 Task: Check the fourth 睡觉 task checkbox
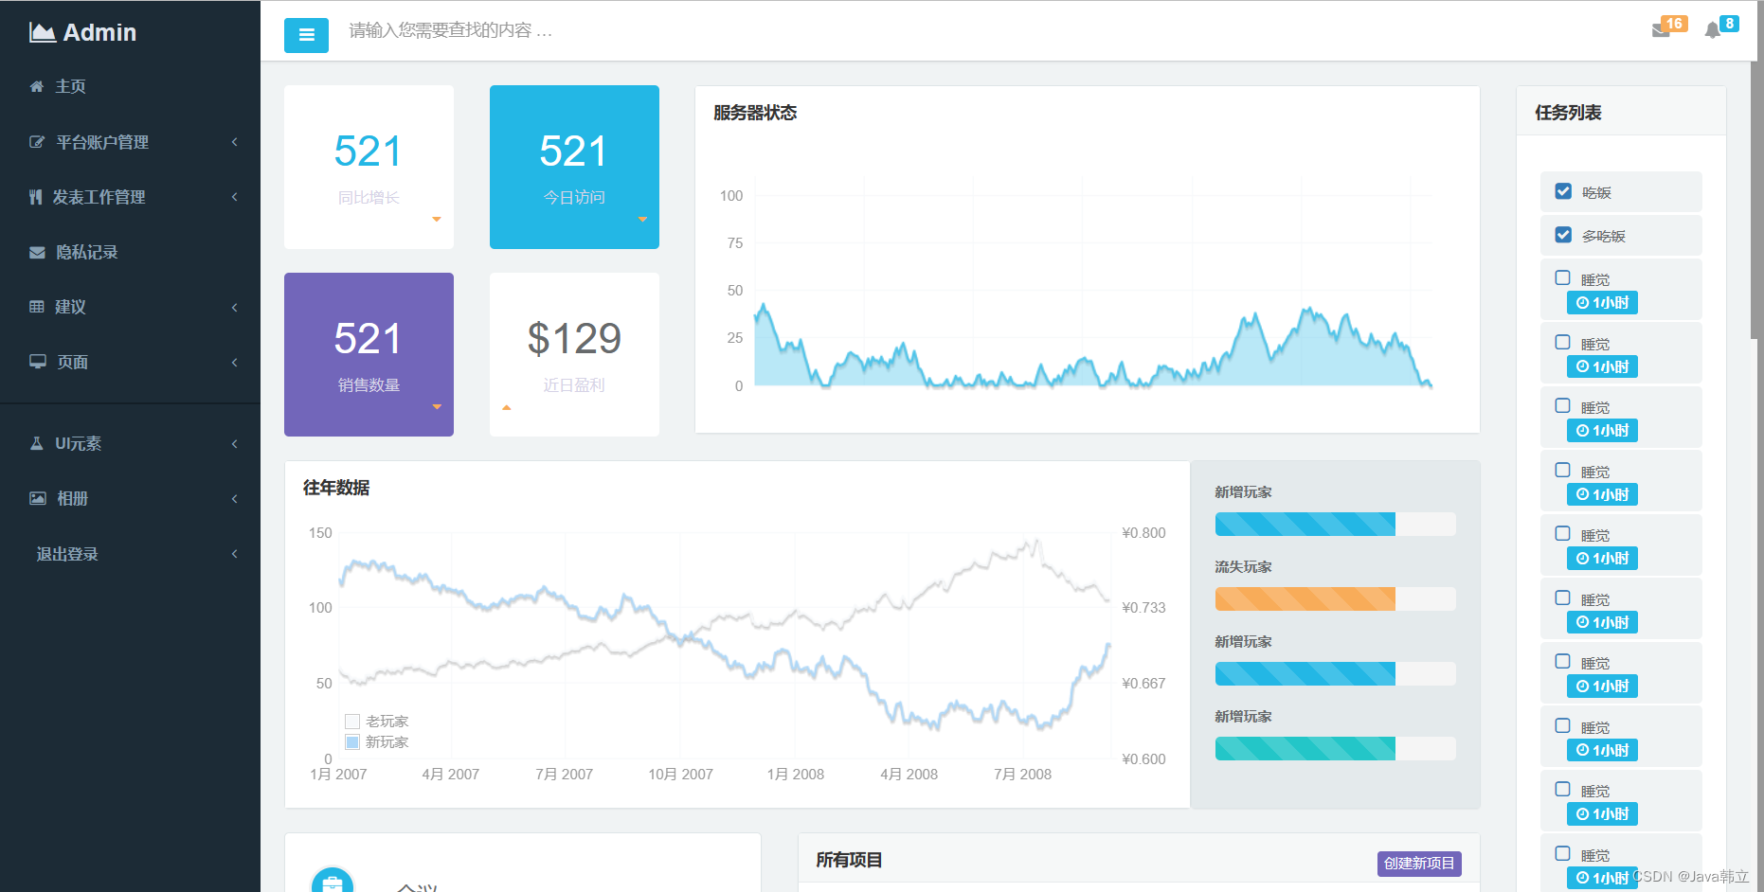(1563, 471)
